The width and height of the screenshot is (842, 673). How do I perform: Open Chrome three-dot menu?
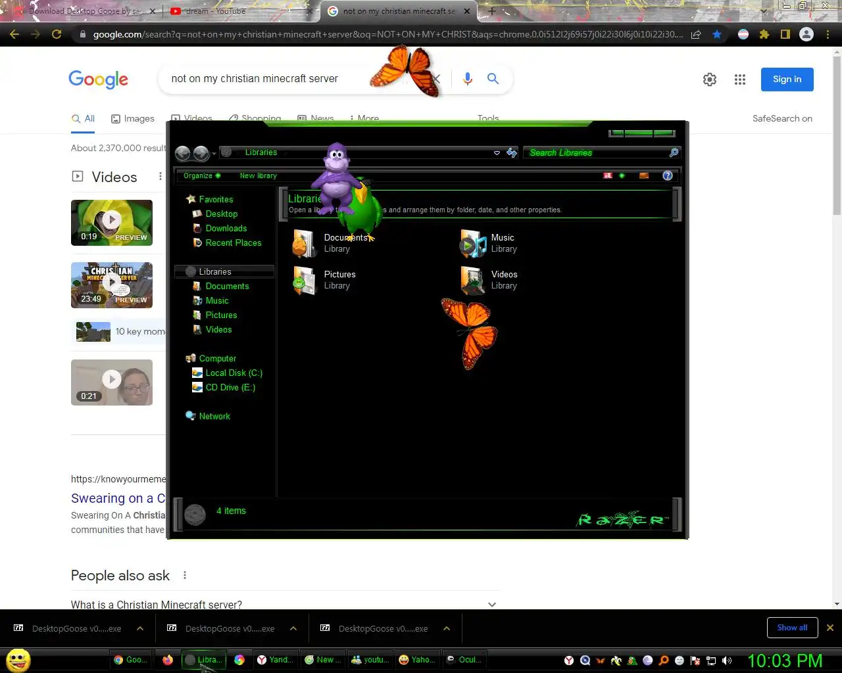pos(828,34)
